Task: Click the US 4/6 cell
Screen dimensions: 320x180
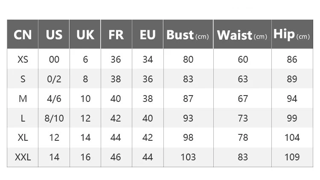Action: coord(54,99)
